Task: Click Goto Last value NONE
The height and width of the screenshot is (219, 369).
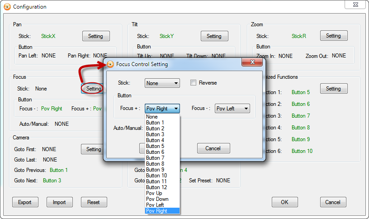Action: (50, 160)
